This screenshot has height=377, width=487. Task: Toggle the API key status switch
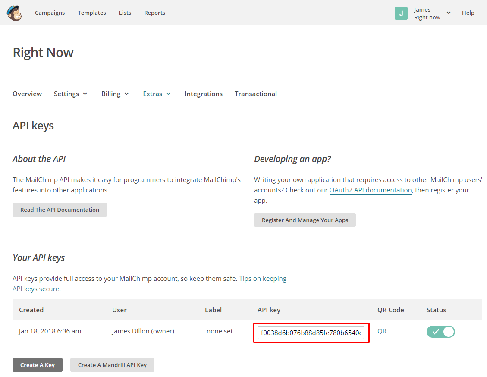coord(440,332)
